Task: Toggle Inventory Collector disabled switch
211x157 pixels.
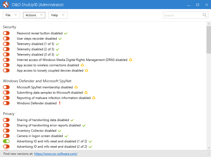Action: point(6,130)
